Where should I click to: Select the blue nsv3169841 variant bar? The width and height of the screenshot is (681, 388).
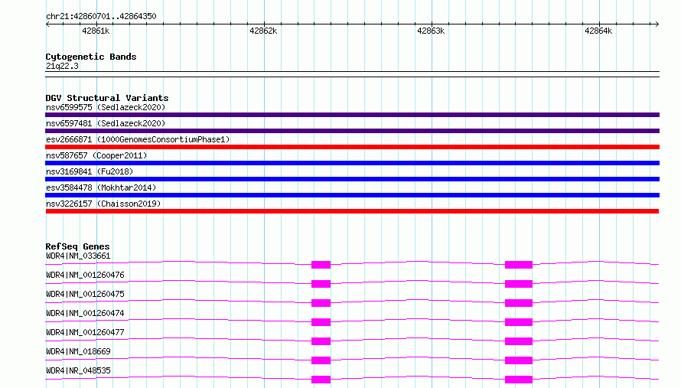[352, 179]
